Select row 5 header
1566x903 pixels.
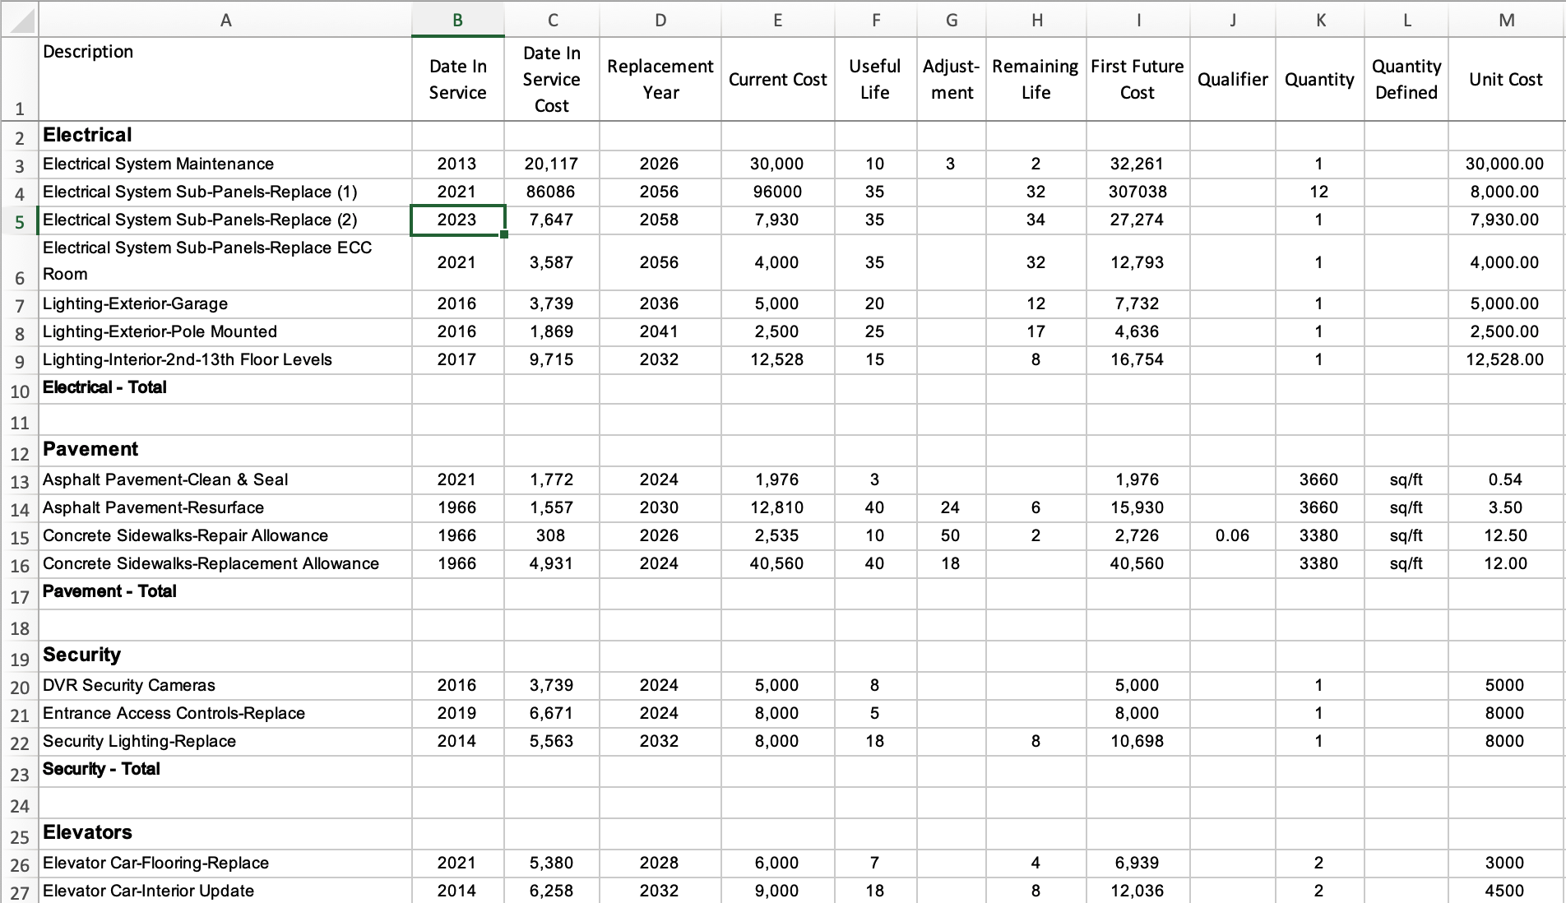[x=20, y=221]
